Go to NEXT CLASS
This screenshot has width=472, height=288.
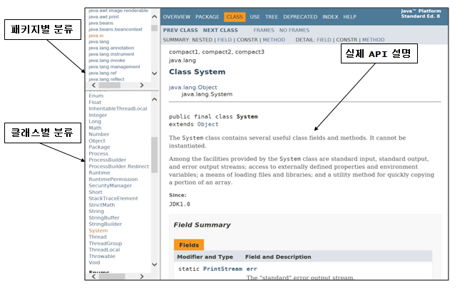pyautogui.click(x=220, y=30)
